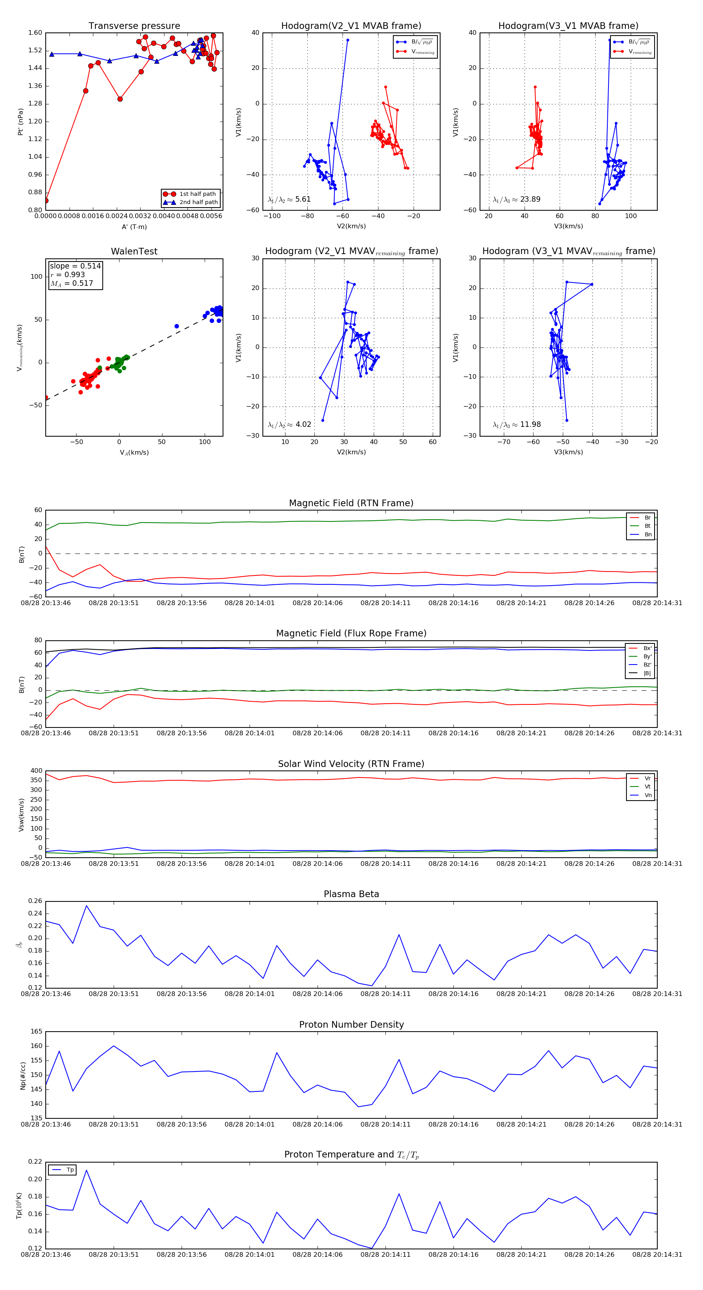Click "08/28 20:14:31" tick under Proton Temperature plot

(x=657, y=1254)
